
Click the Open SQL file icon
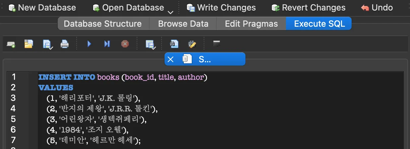click(x=29, y=44)
